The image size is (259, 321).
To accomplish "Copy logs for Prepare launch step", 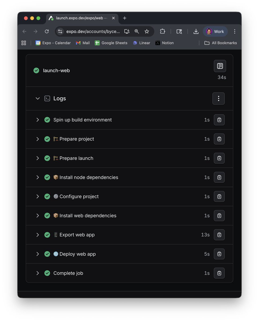I will (219, 158).
